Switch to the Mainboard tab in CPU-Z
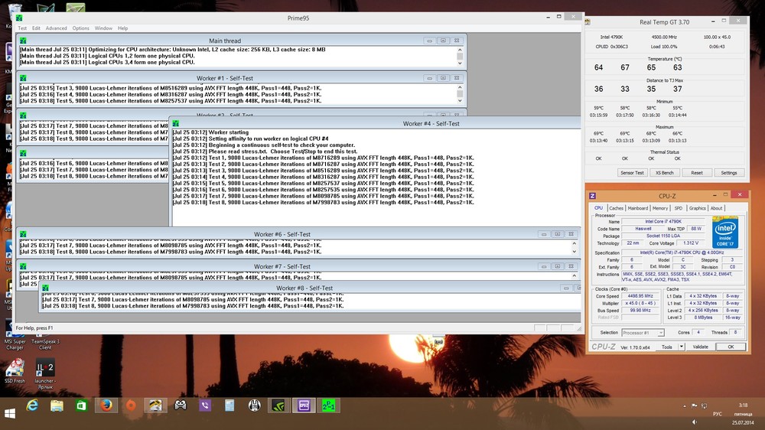This screenshot has height=430, width=765. pos(637,208)
